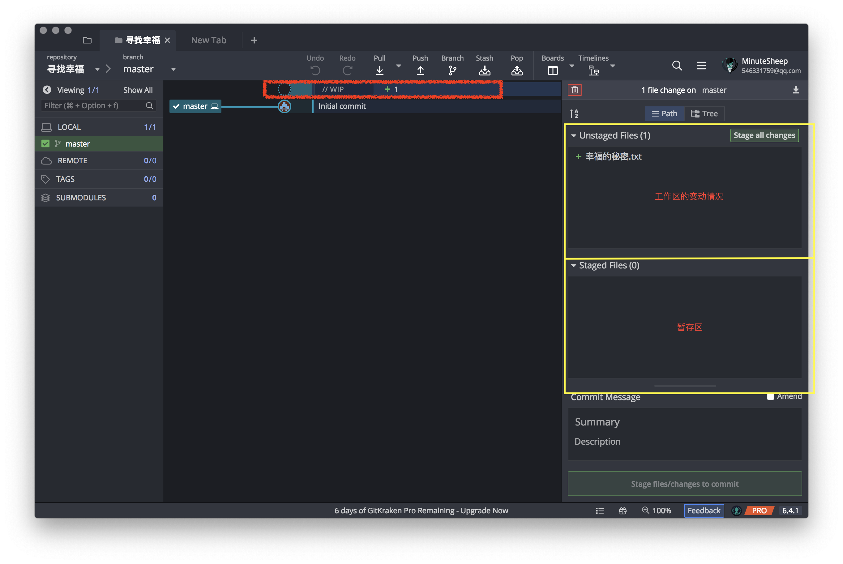The width and height of the screenshot is (843, 564).
Task: Click the Stage all changes button
Action: [x=764, y=135]
